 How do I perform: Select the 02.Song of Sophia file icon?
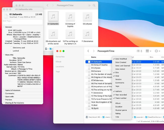tap(70, 17)
